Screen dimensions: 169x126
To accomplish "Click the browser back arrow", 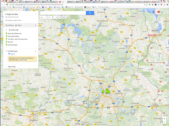I will pos(2,5).
